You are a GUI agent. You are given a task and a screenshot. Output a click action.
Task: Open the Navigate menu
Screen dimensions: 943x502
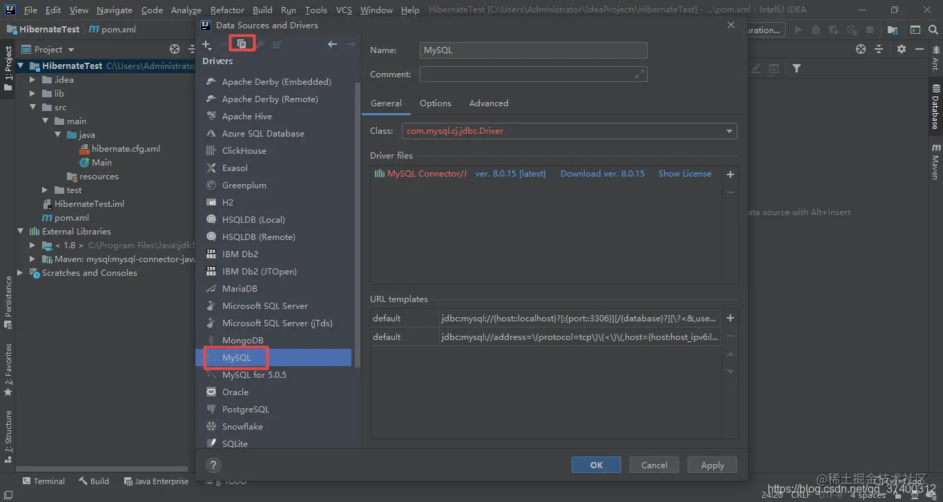click(115, 10)
